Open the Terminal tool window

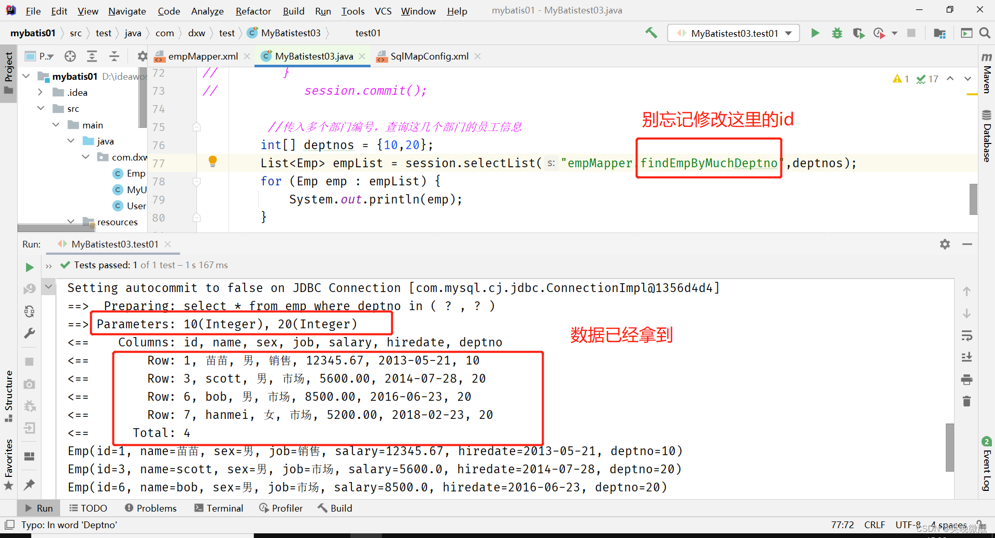(218, 508)
